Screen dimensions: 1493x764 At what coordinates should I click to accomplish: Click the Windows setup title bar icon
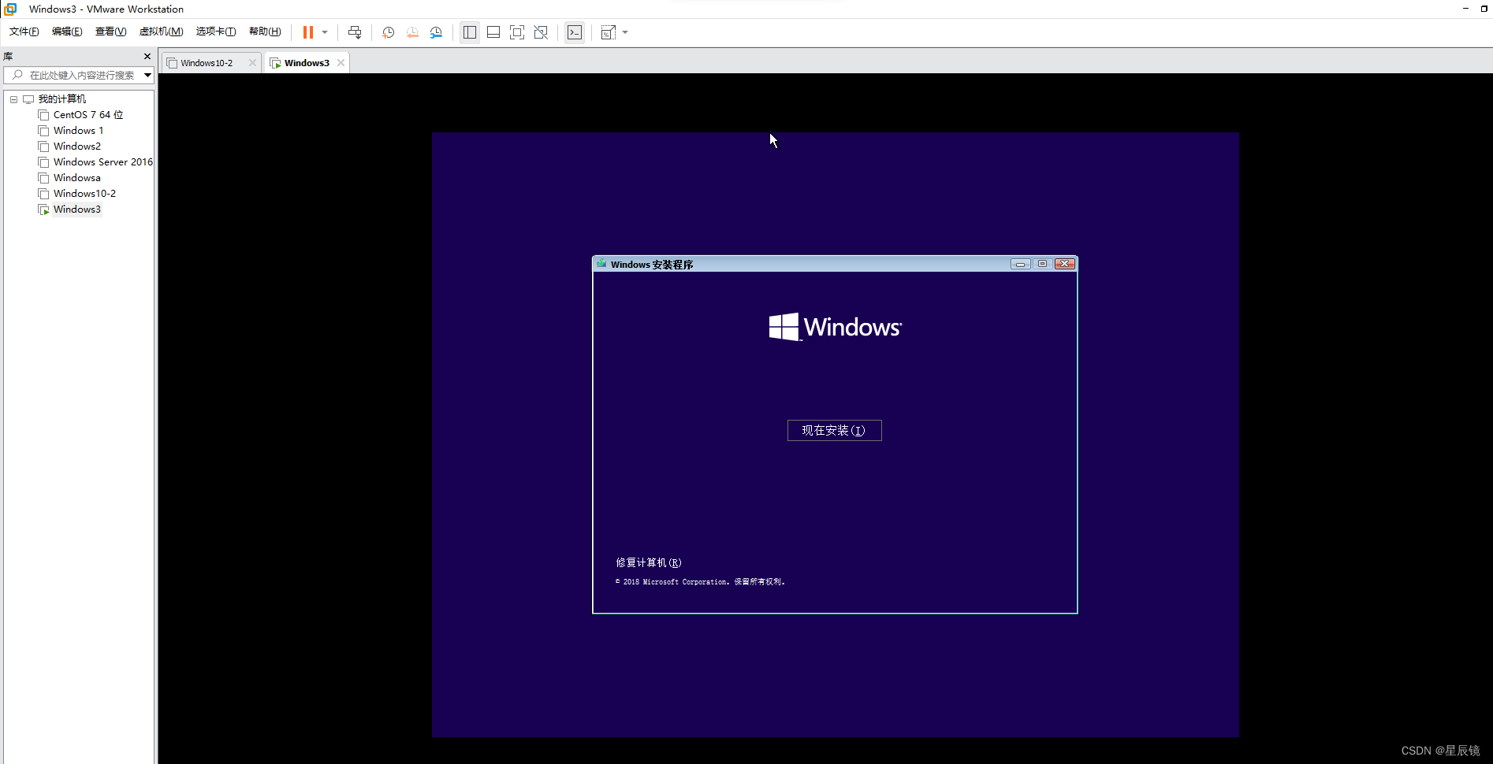(x=601, y=264)
